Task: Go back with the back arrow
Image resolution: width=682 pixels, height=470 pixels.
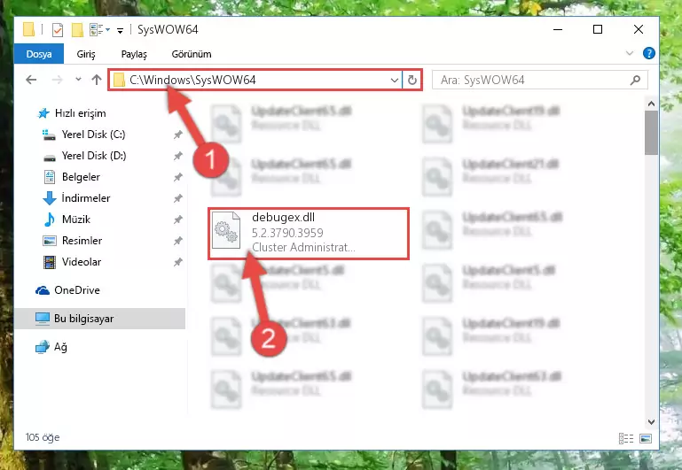Action: 31,80
